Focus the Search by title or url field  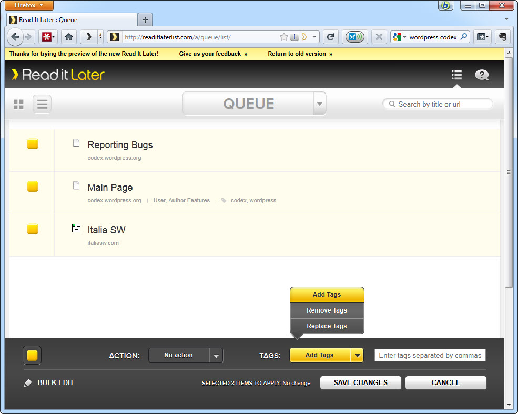tap(438, 104)
